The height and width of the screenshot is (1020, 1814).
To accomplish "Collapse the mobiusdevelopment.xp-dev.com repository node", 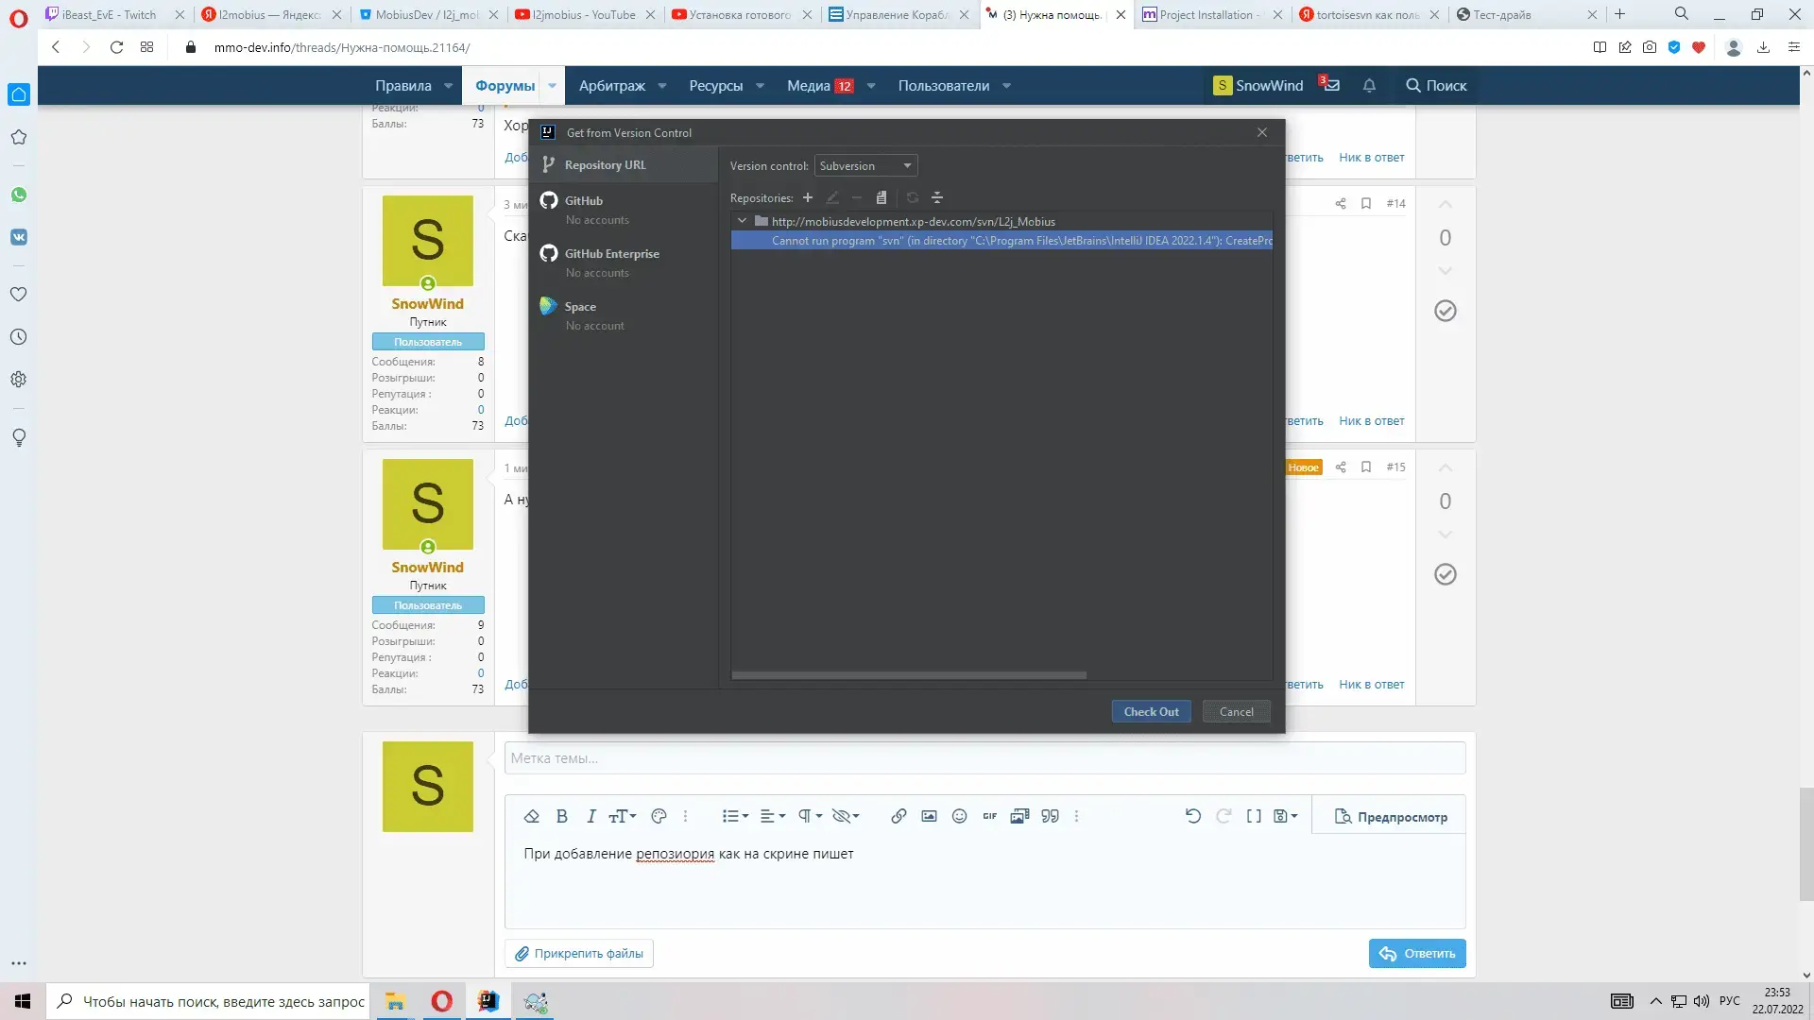I will pyautogui.click(x=742, y=222).
